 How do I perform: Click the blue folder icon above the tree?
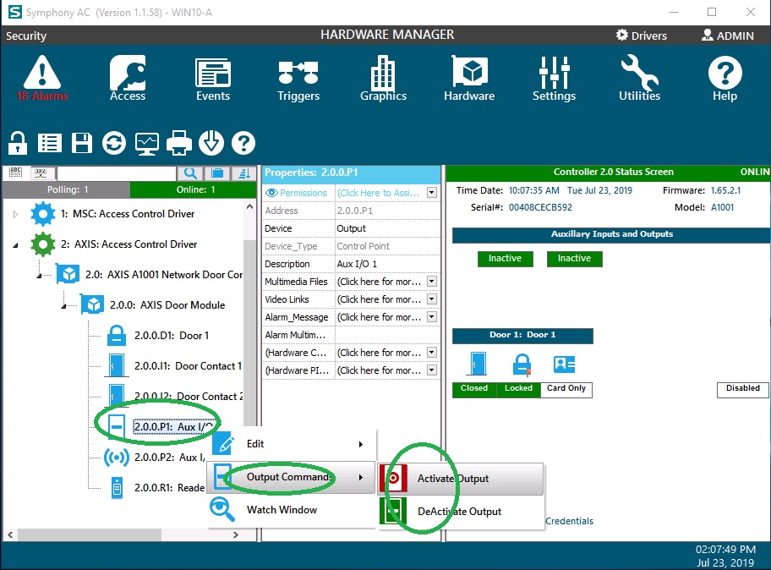coord(217,173)
